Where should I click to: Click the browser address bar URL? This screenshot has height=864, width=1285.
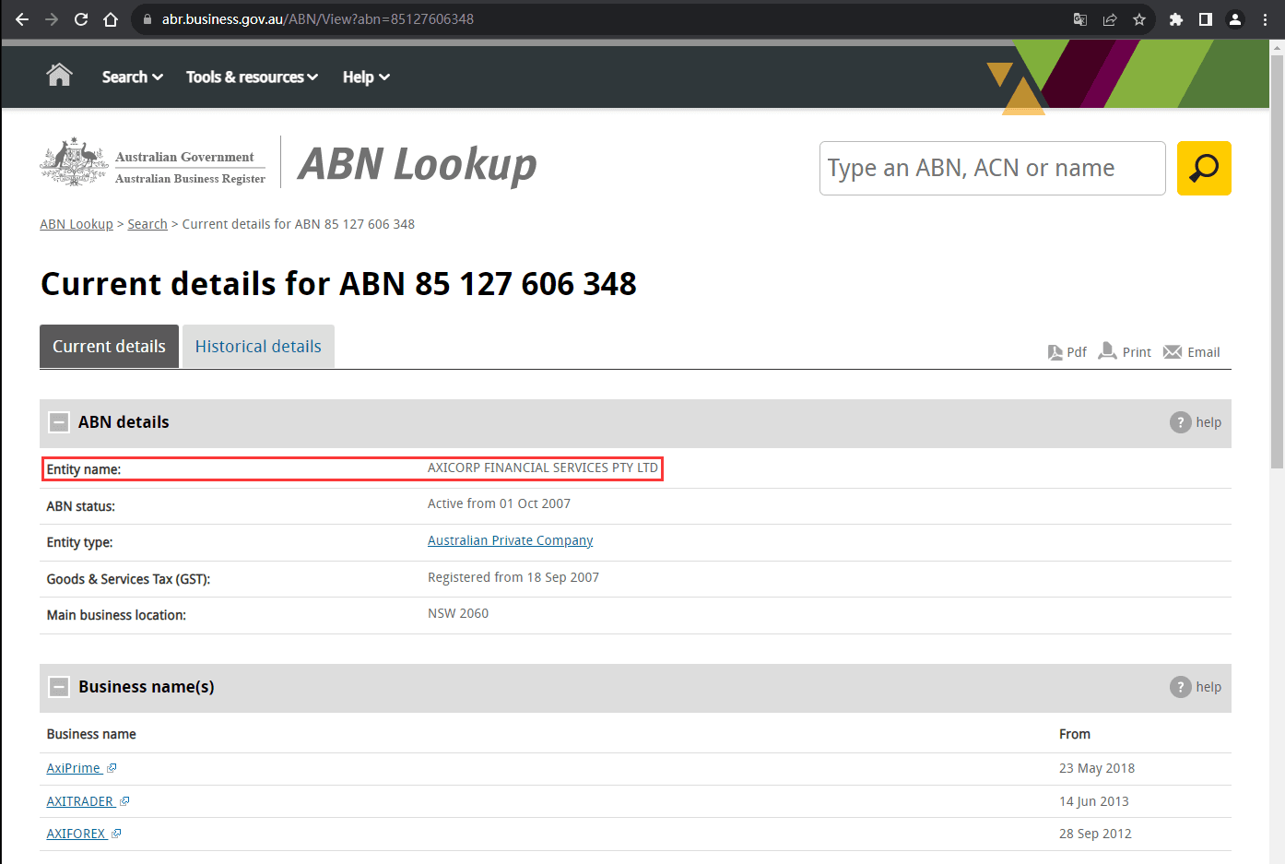(x=317, y=19)
